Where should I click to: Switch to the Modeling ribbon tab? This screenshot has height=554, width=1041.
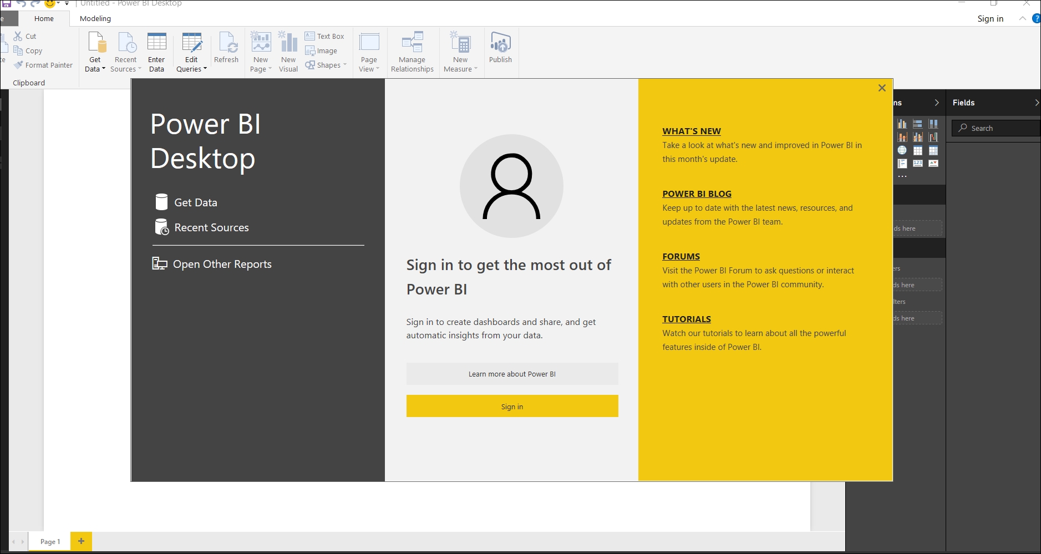click(95, 18)
